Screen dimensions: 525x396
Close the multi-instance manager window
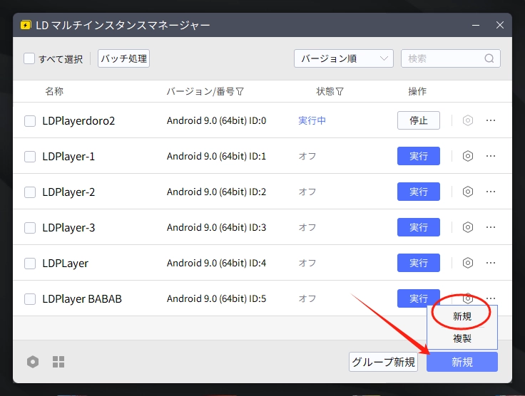pos(500,25)
